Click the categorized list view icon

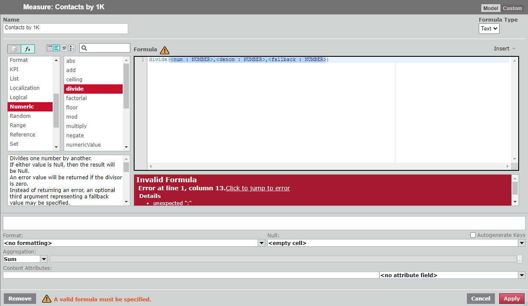(x=56, y=48)
